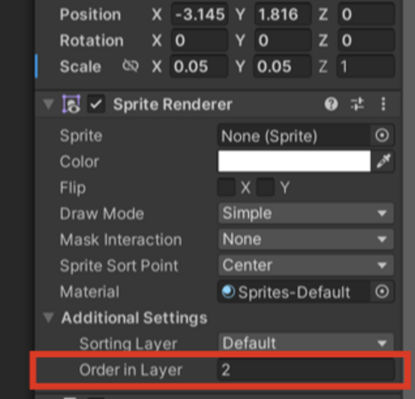Disable the Sprite Renderer component checkbox
This screenshot has width=415, height=399.
point(96,104)
